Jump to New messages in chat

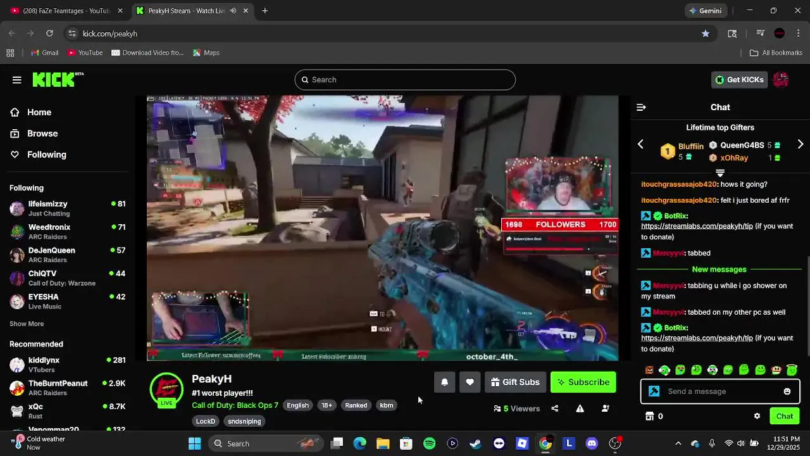tap(719, 269)
